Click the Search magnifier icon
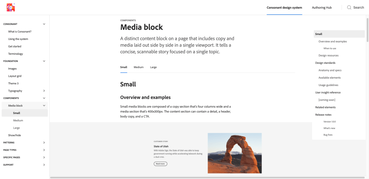Screen dimensions: 369x179 [x=349, y=8]
